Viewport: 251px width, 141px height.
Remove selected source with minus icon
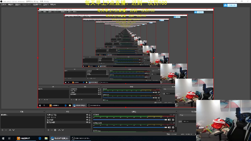(x=52, y=130)
